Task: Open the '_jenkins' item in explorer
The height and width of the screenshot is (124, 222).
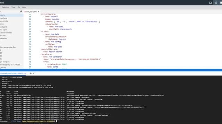Action: (x=3, y=68)
